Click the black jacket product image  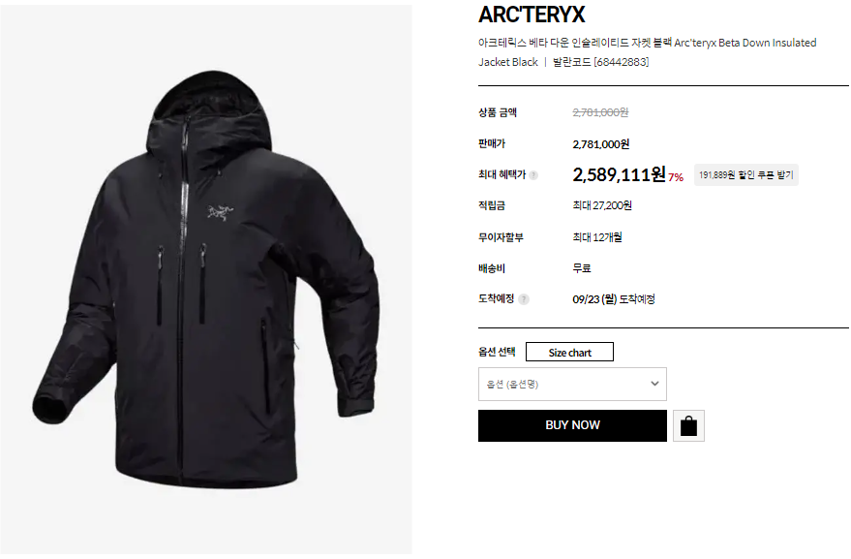pyautogui.click(x=205, y=280)
